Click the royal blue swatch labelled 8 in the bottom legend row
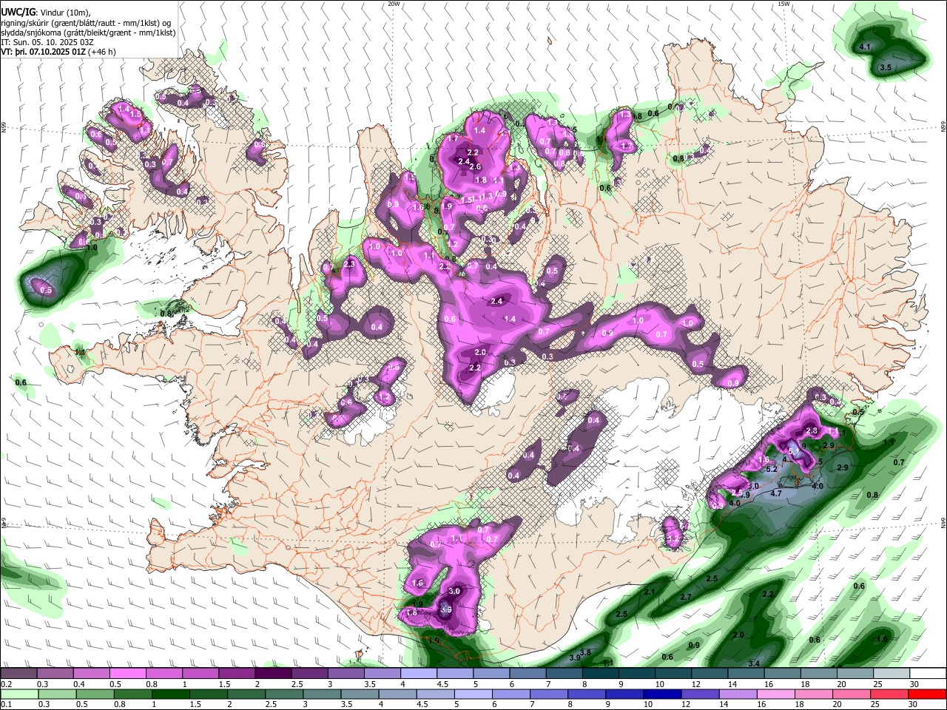The width and height of the screenshot is (947, 710). pyautogui.click(x=587, y=694)
